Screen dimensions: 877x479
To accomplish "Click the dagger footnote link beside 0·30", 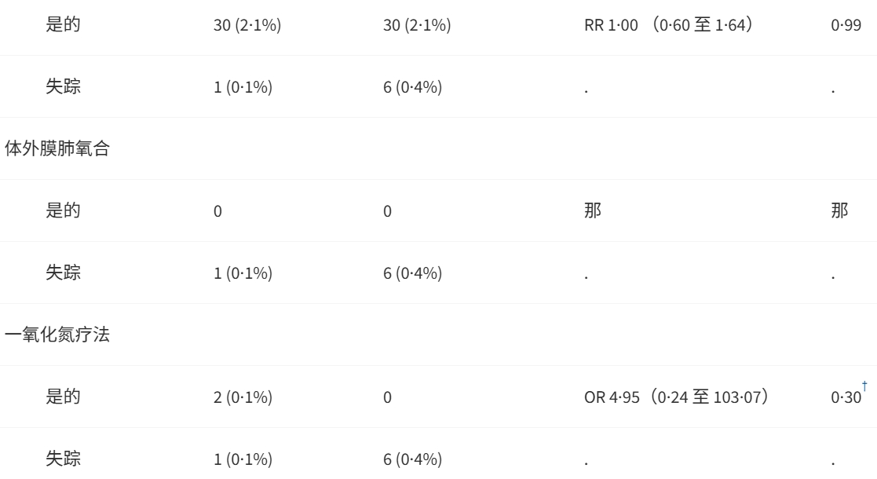I will pyautogui.click(x=864, y=386).
